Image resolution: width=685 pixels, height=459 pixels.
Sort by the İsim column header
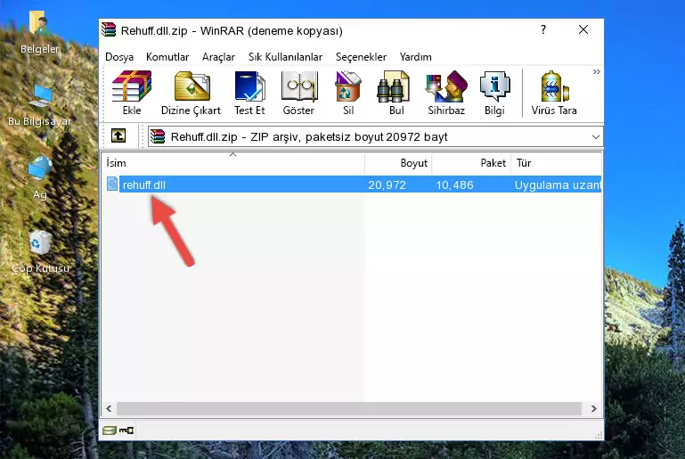pos(233,162)
